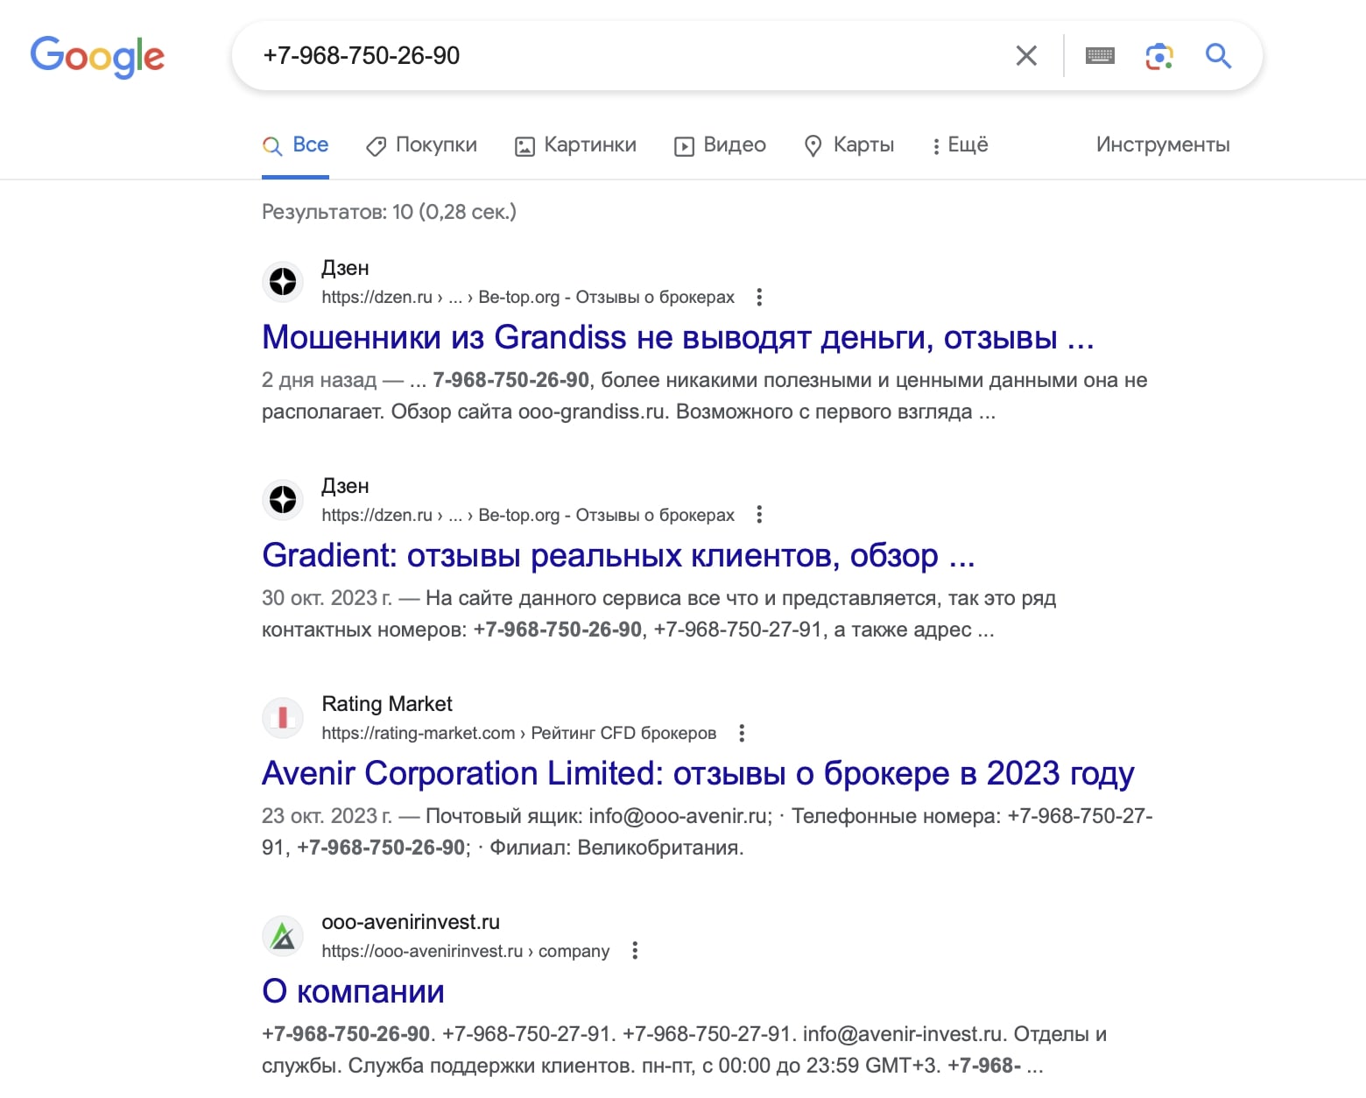
Task: Open the Мошенники из Grandiss result link
Action: point(678,337)
